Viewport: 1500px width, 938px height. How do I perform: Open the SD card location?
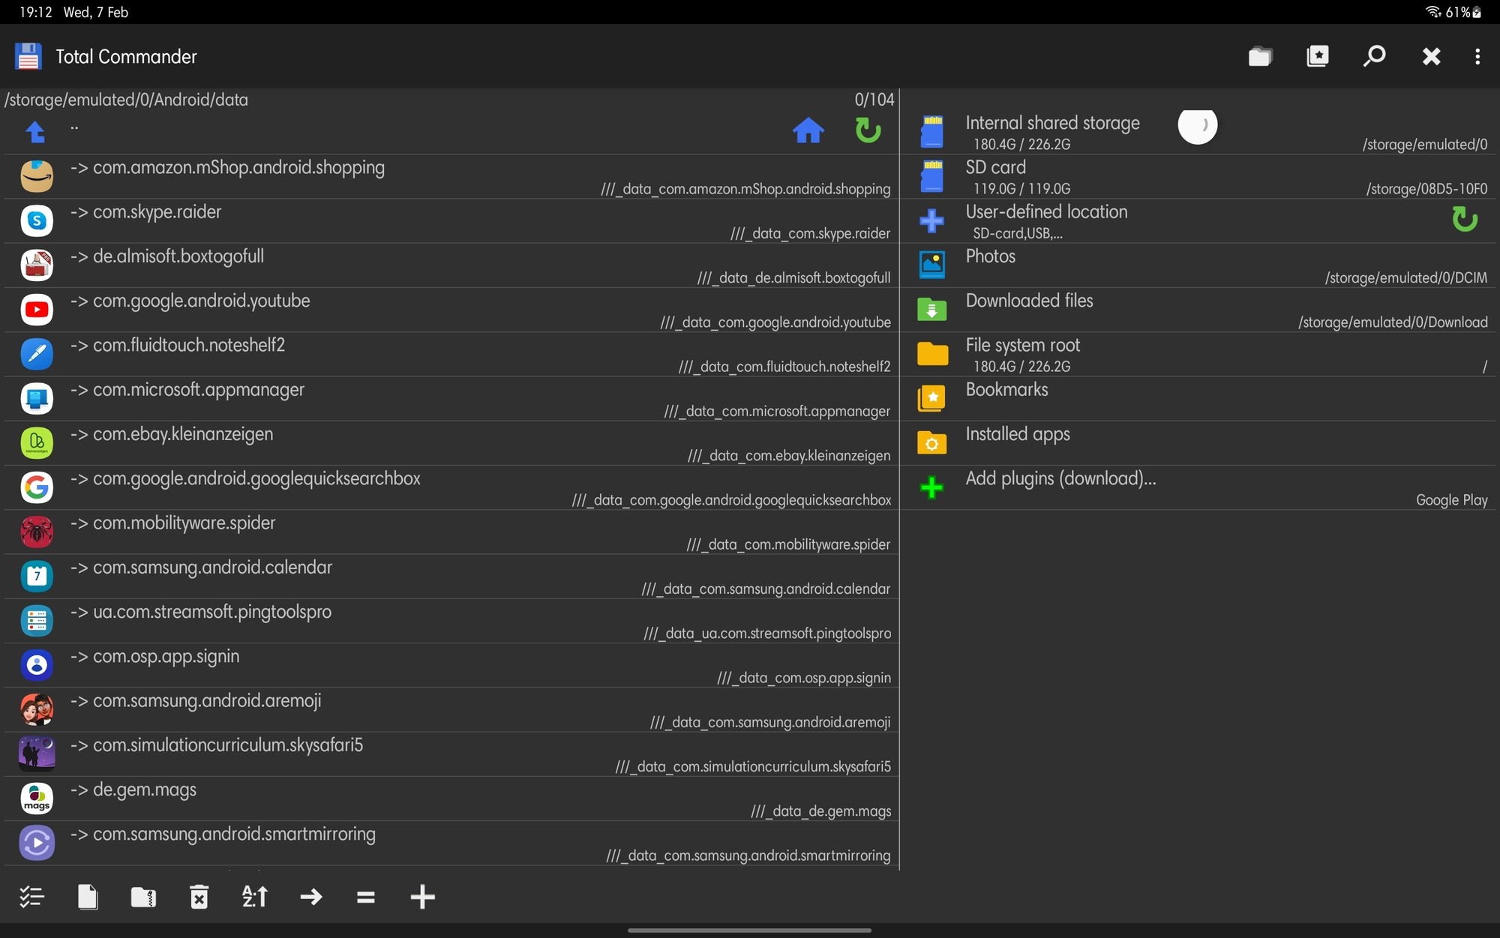click(1198, 177)
